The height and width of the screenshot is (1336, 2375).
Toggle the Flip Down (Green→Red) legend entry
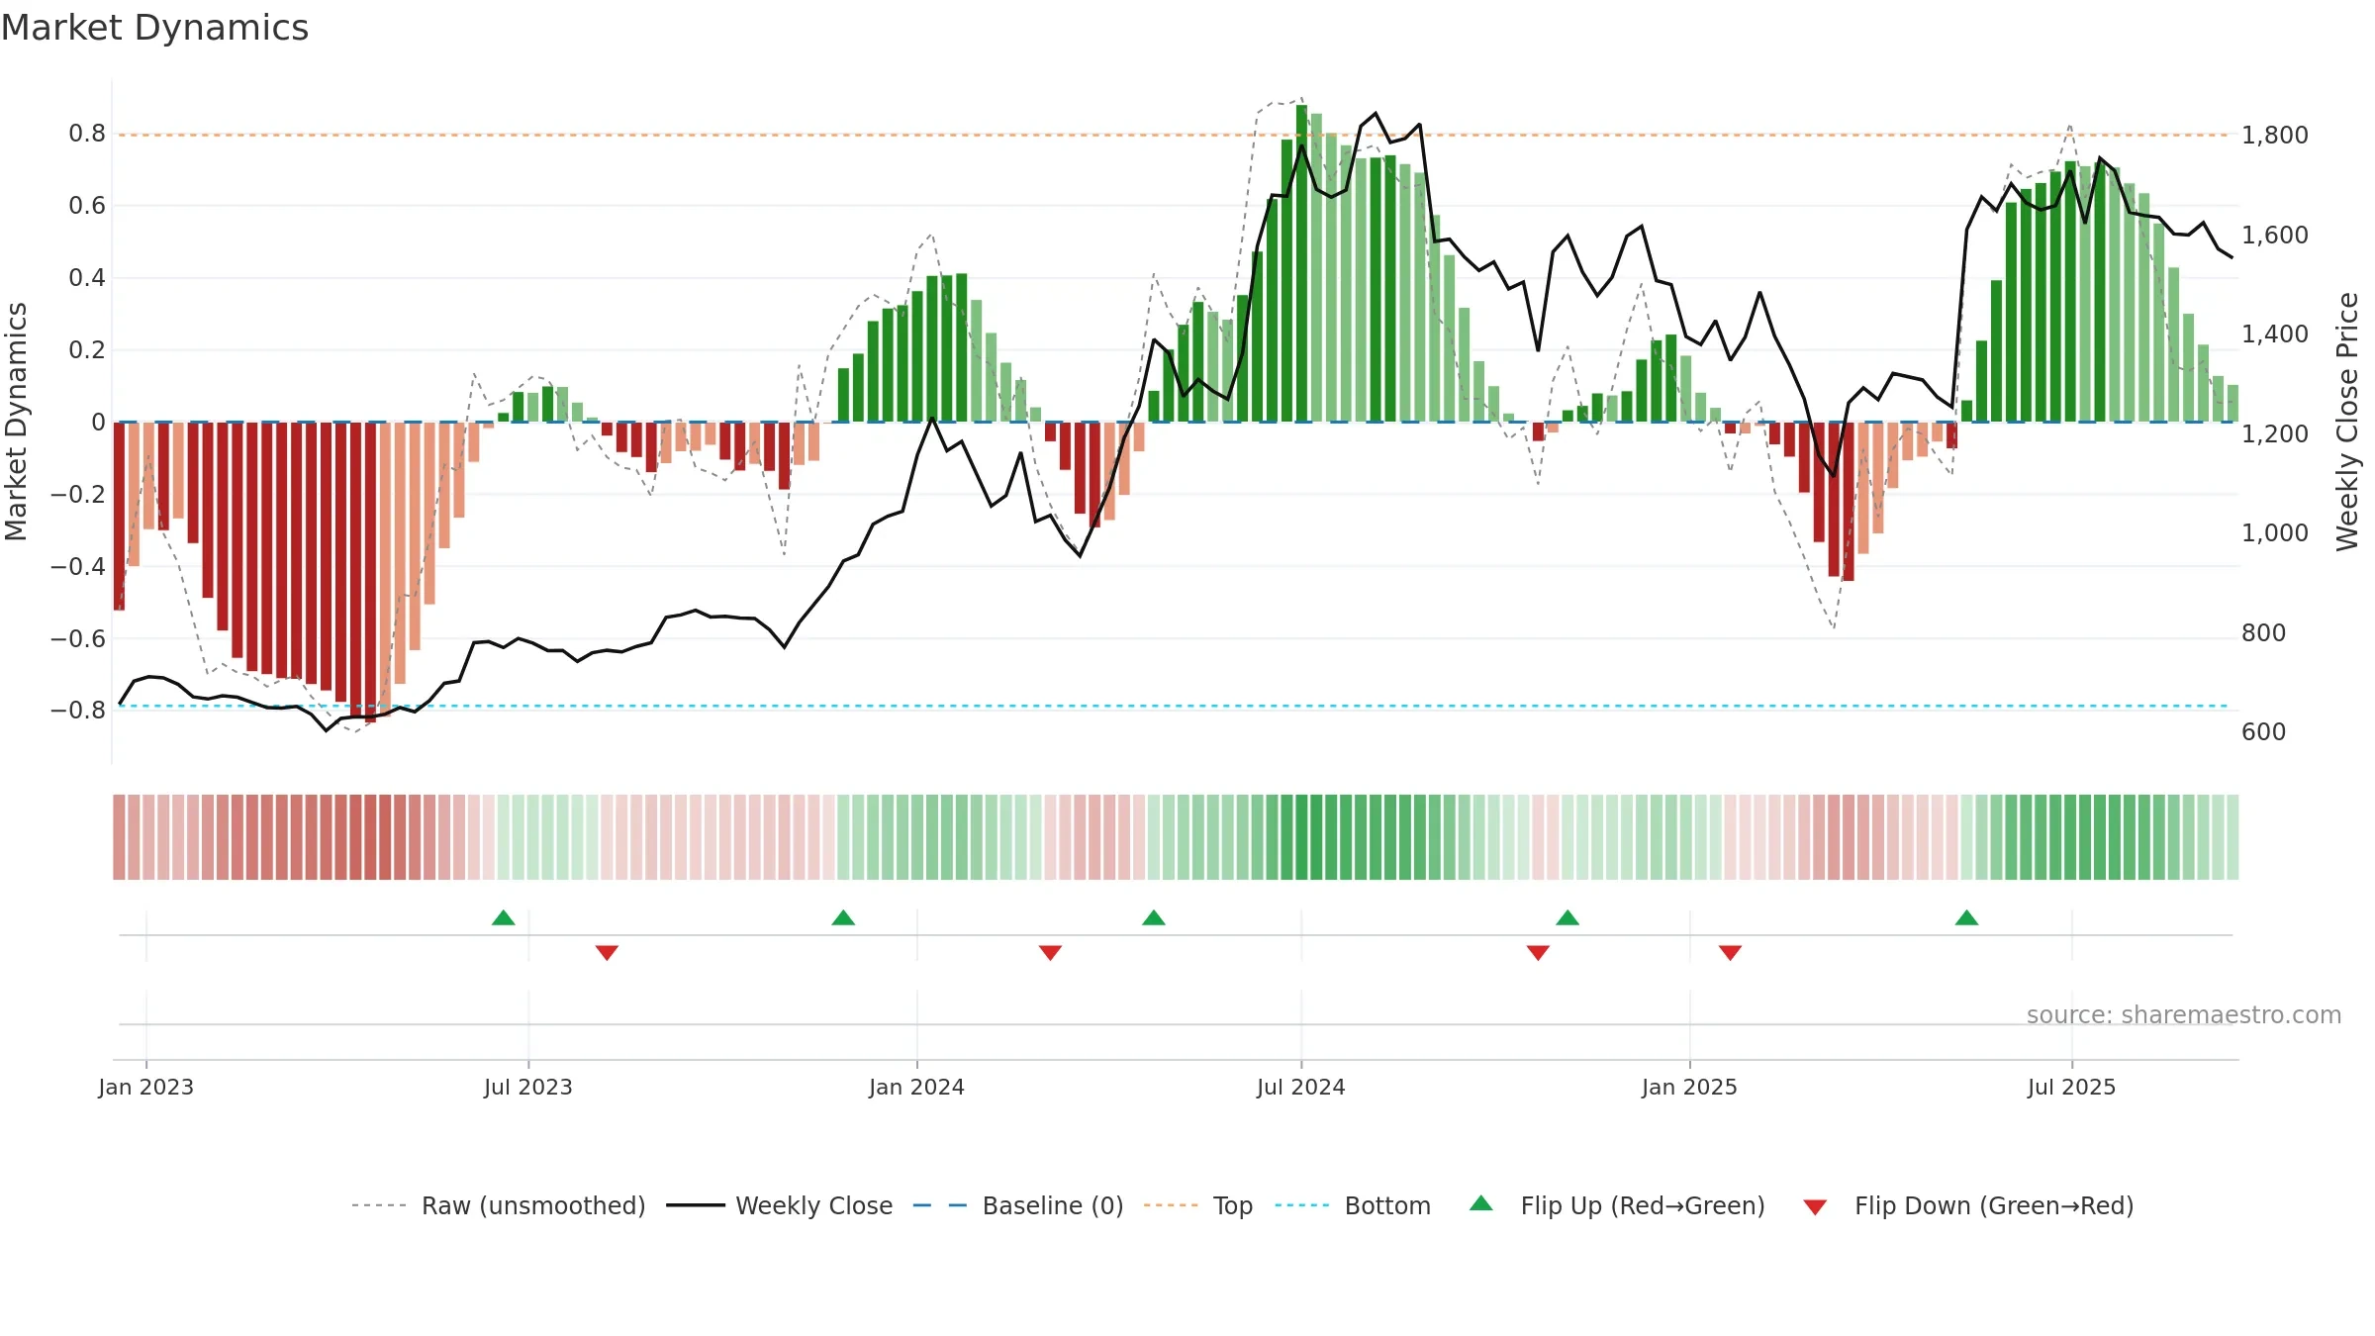(x=1967, y=1205)
